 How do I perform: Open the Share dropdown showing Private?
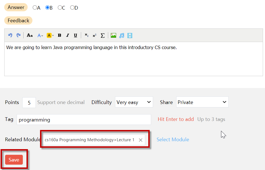pyautogui.click(x=202, y=102)
